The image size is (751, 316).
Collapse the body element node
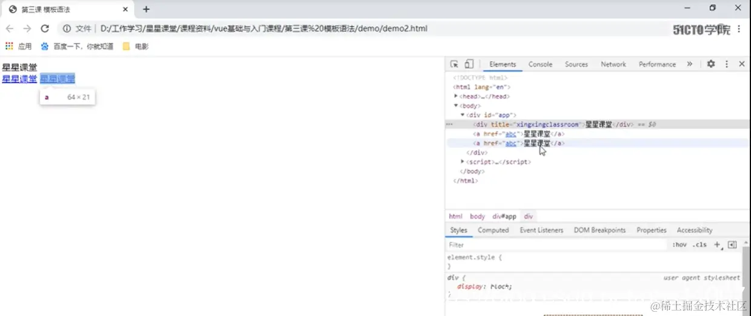pyautogui.click(x=456, y=105)
